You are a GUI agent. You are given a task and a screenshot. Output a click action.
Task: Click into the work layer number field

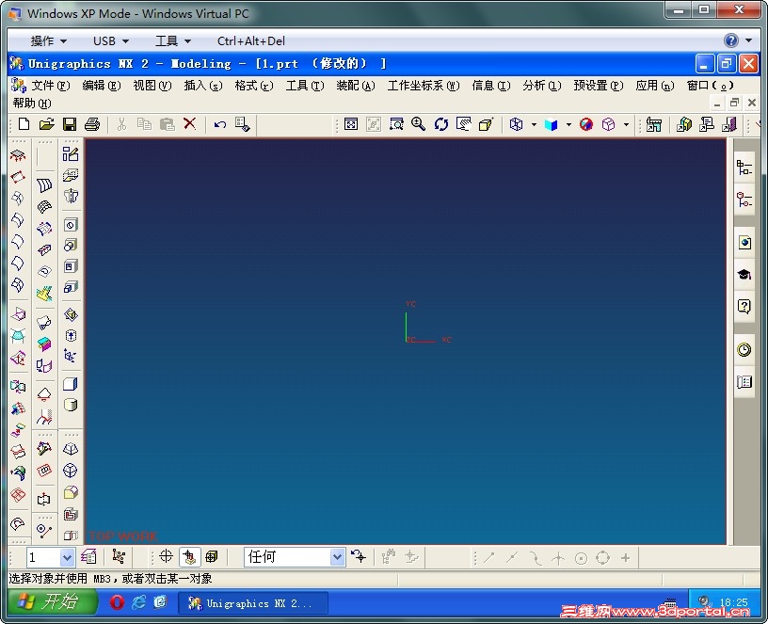coord(43,557)
